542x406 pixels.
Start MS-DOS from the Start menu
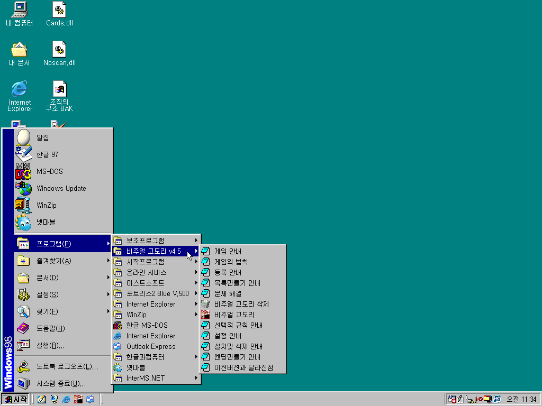[x=64, y=171]
